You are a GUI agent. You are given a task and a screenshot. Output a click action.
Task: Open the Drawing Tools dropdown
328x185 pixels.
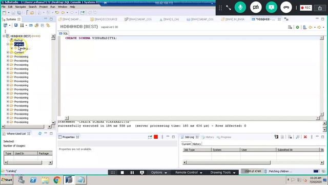tap(223, 173)
